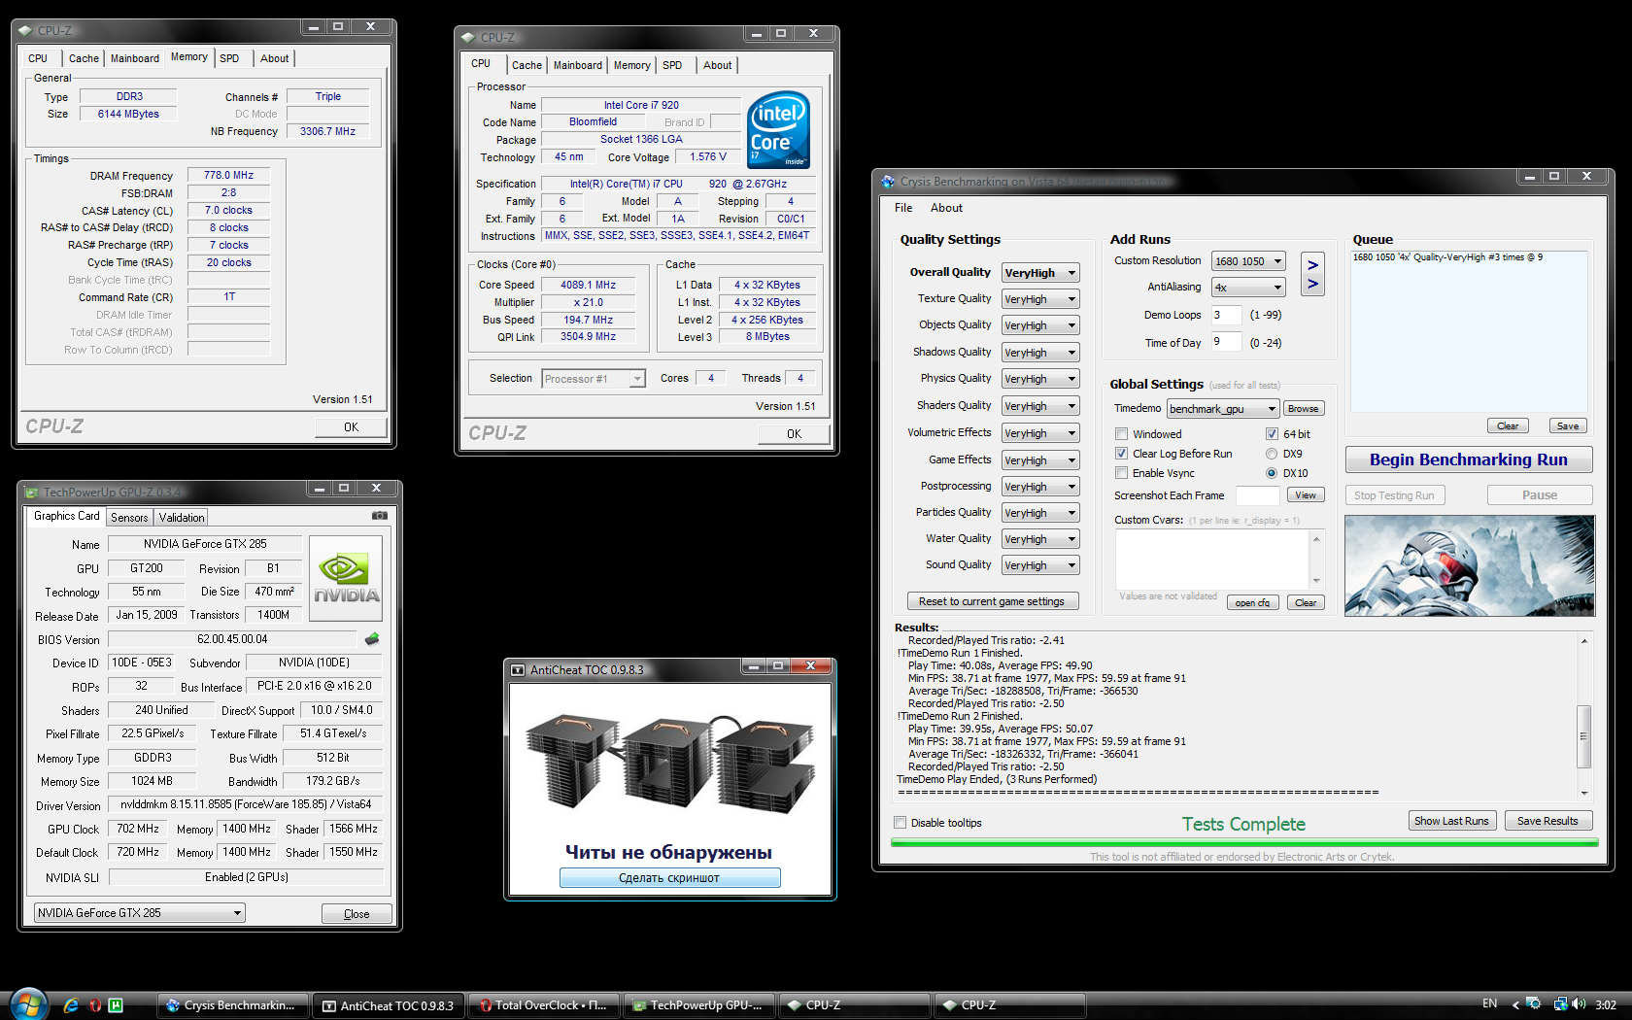Switch to Validation tab in GPU-Z
Image resolution: width=1632 pixels, height=1020 pixels.
click(182, 518)
